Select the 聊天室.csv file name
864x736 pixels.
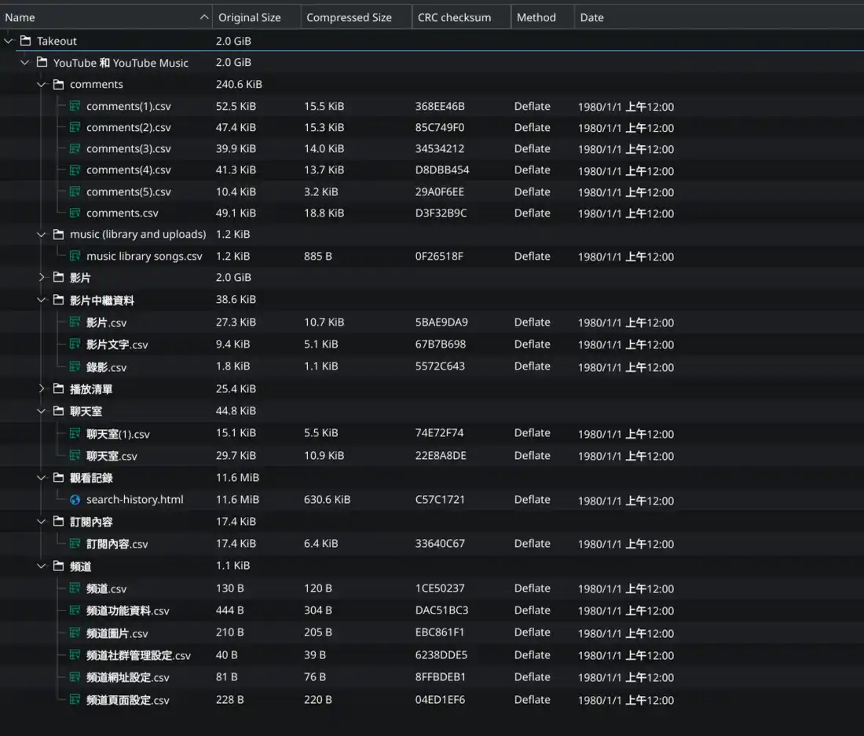point(112,456)
